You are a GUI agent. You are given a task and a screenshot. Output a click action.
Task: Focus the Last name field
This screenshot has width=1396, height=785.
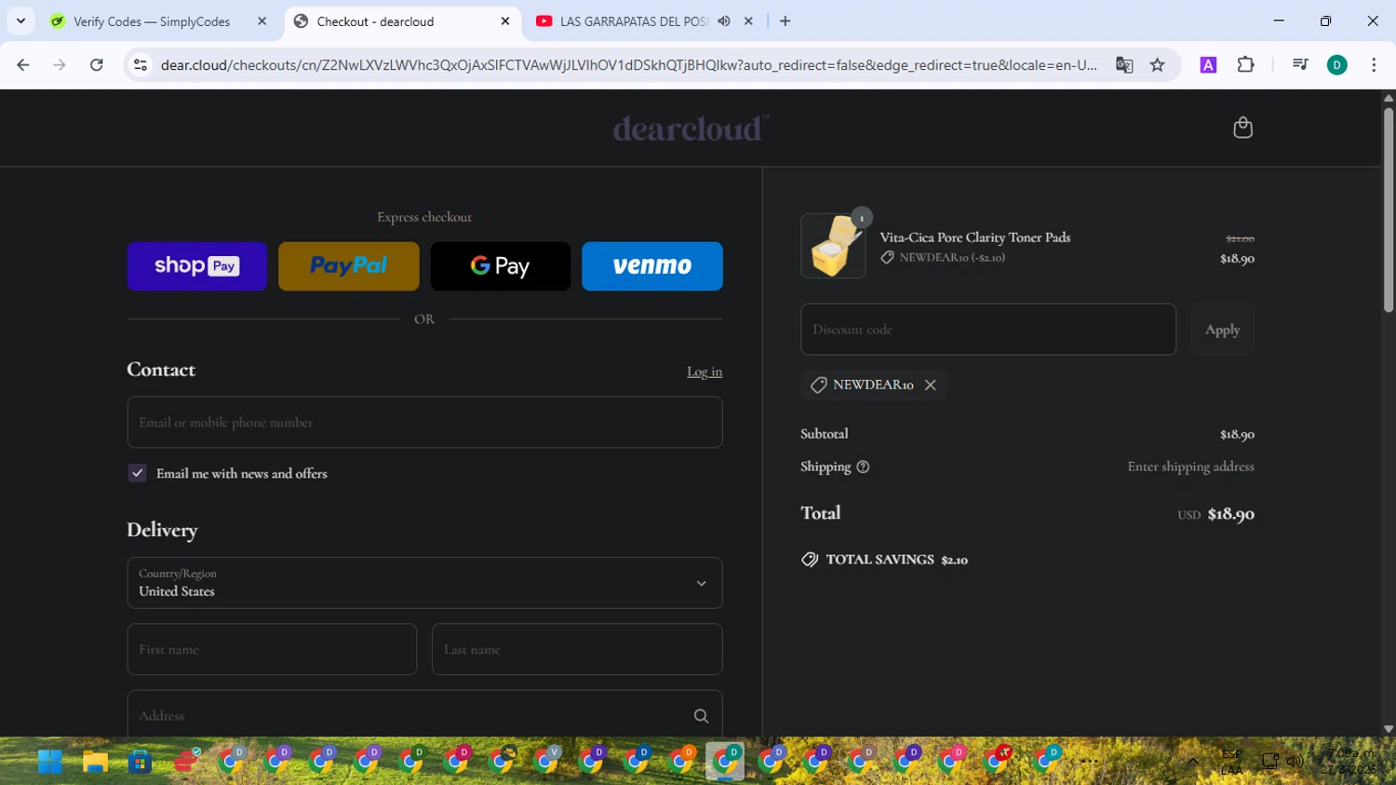[577, 649]
